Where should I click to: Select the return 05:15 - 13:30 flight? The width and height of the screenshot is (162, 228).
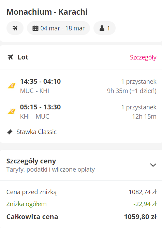coord(81,112)
